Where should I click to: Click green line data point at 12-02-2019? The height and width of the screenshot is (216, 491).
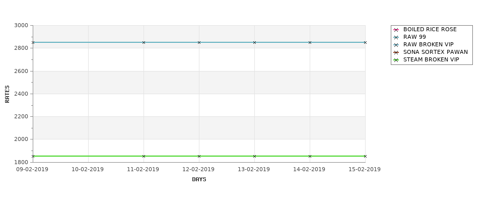(199, 156)
